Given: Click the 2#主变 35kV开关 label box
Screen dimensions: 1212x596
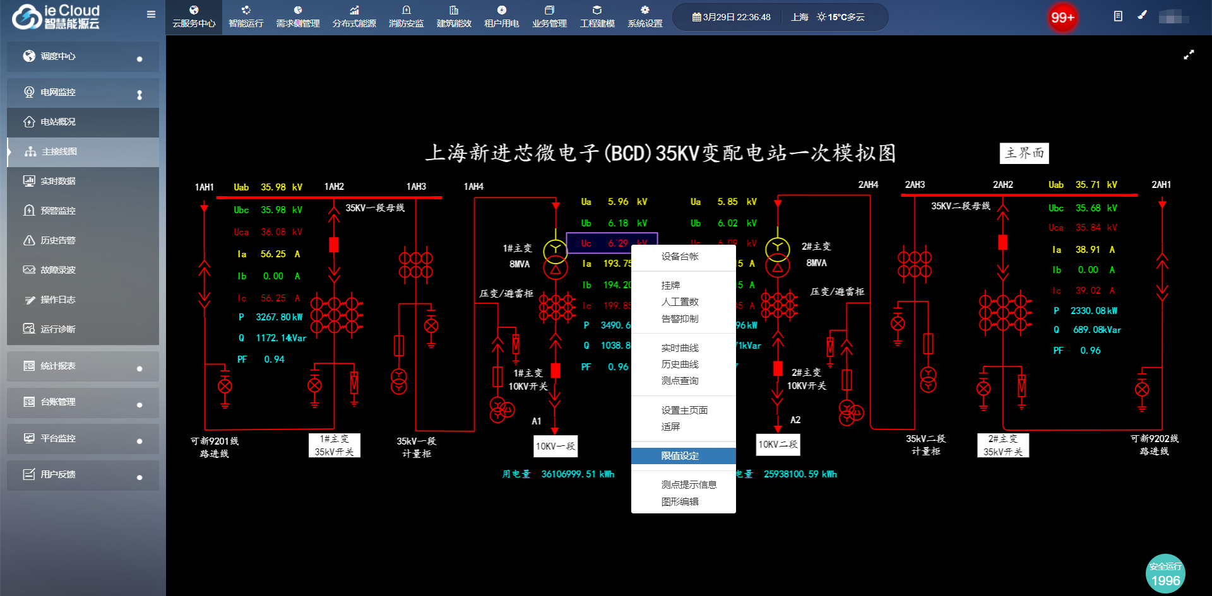Looking at the screenshot, I should 1002,445.
